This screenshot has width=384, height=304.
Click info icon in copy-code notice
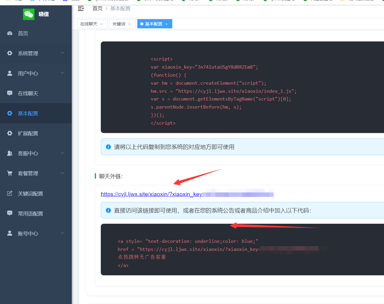[109, 147]
